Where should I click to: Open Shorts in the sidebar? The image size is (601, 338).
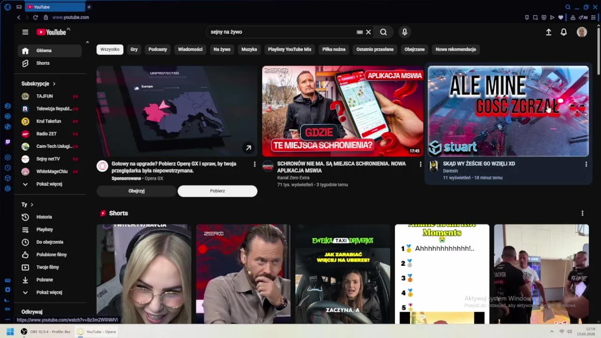50,63
